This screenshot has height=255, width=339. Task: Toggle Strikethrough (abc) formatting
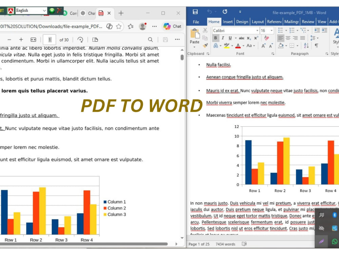click(x=241, y=38)
